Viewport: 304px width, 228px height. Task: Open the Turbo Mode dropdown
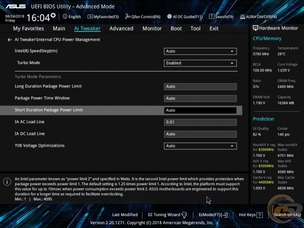click(x=200, y=63)
